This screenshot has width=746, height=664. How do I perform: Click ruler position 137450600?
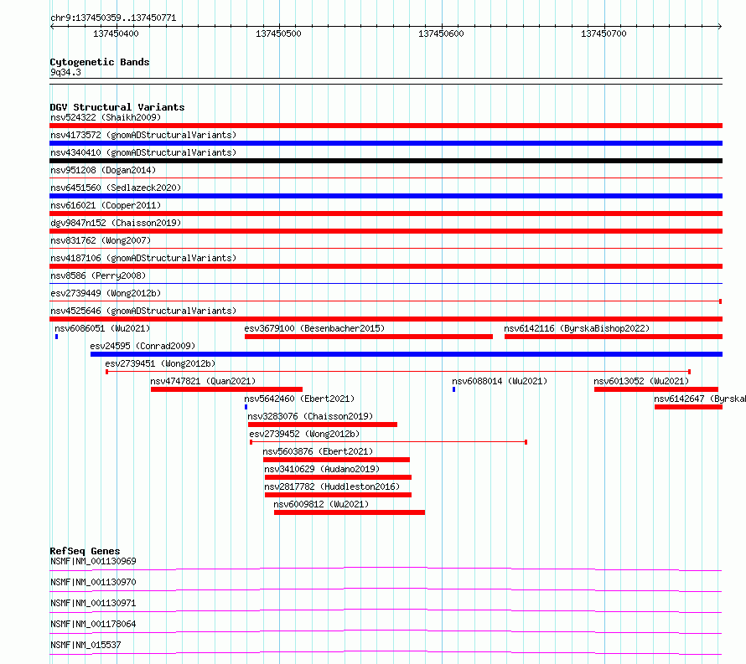pos(441,33)
